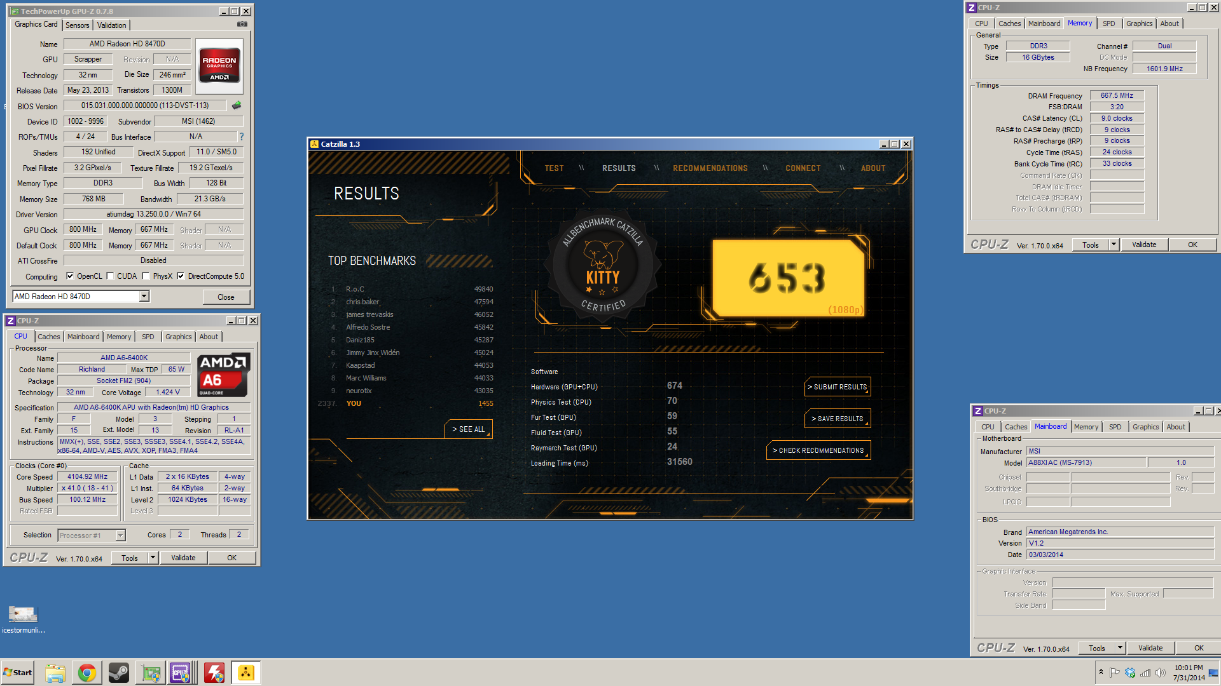Image resolution: width=1221 pixels, height=686 pixels.
Task: Click the Windows Start button
Action: [18, 673]
